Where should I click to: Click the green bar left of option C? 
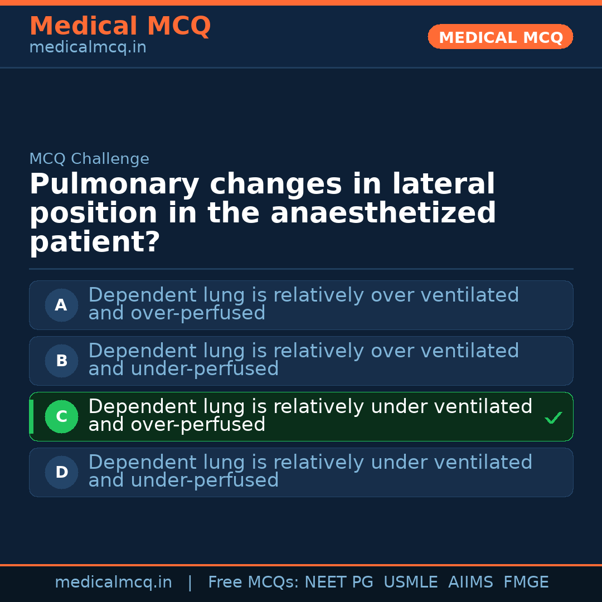[x=31, y=416]
